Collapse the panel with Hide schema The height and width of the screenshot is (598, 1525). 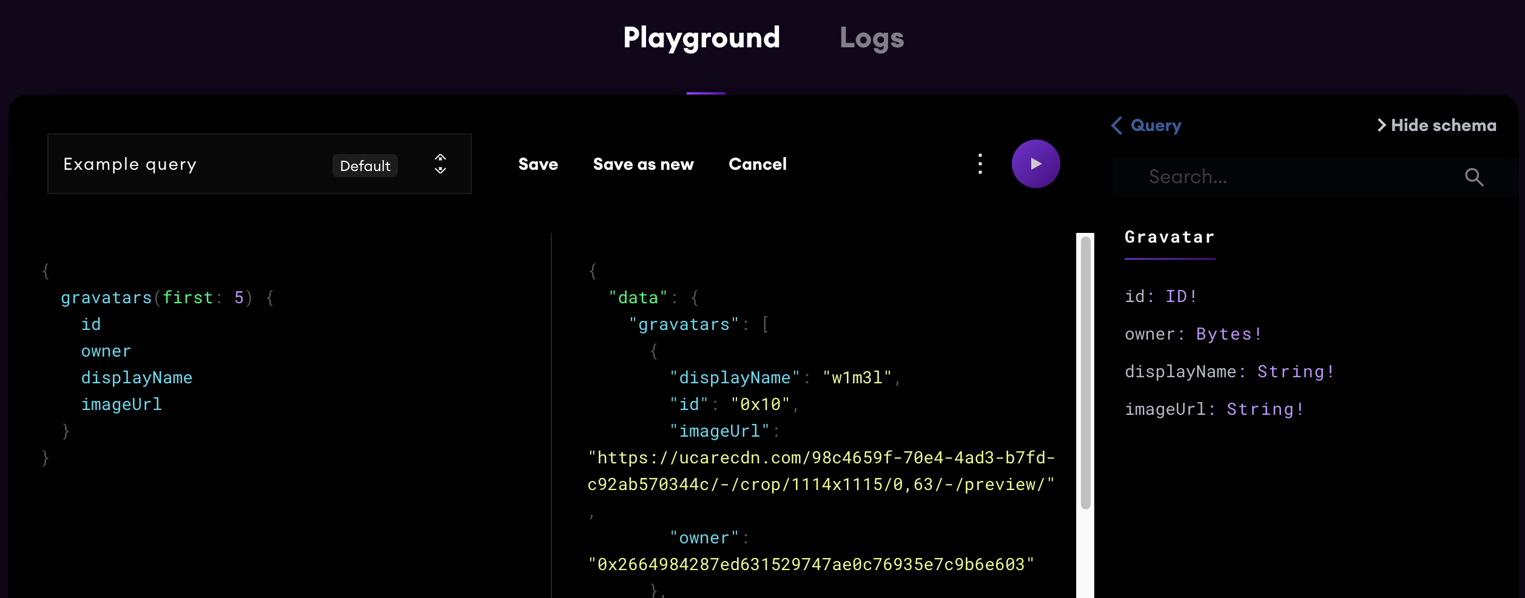(1436, 126)
